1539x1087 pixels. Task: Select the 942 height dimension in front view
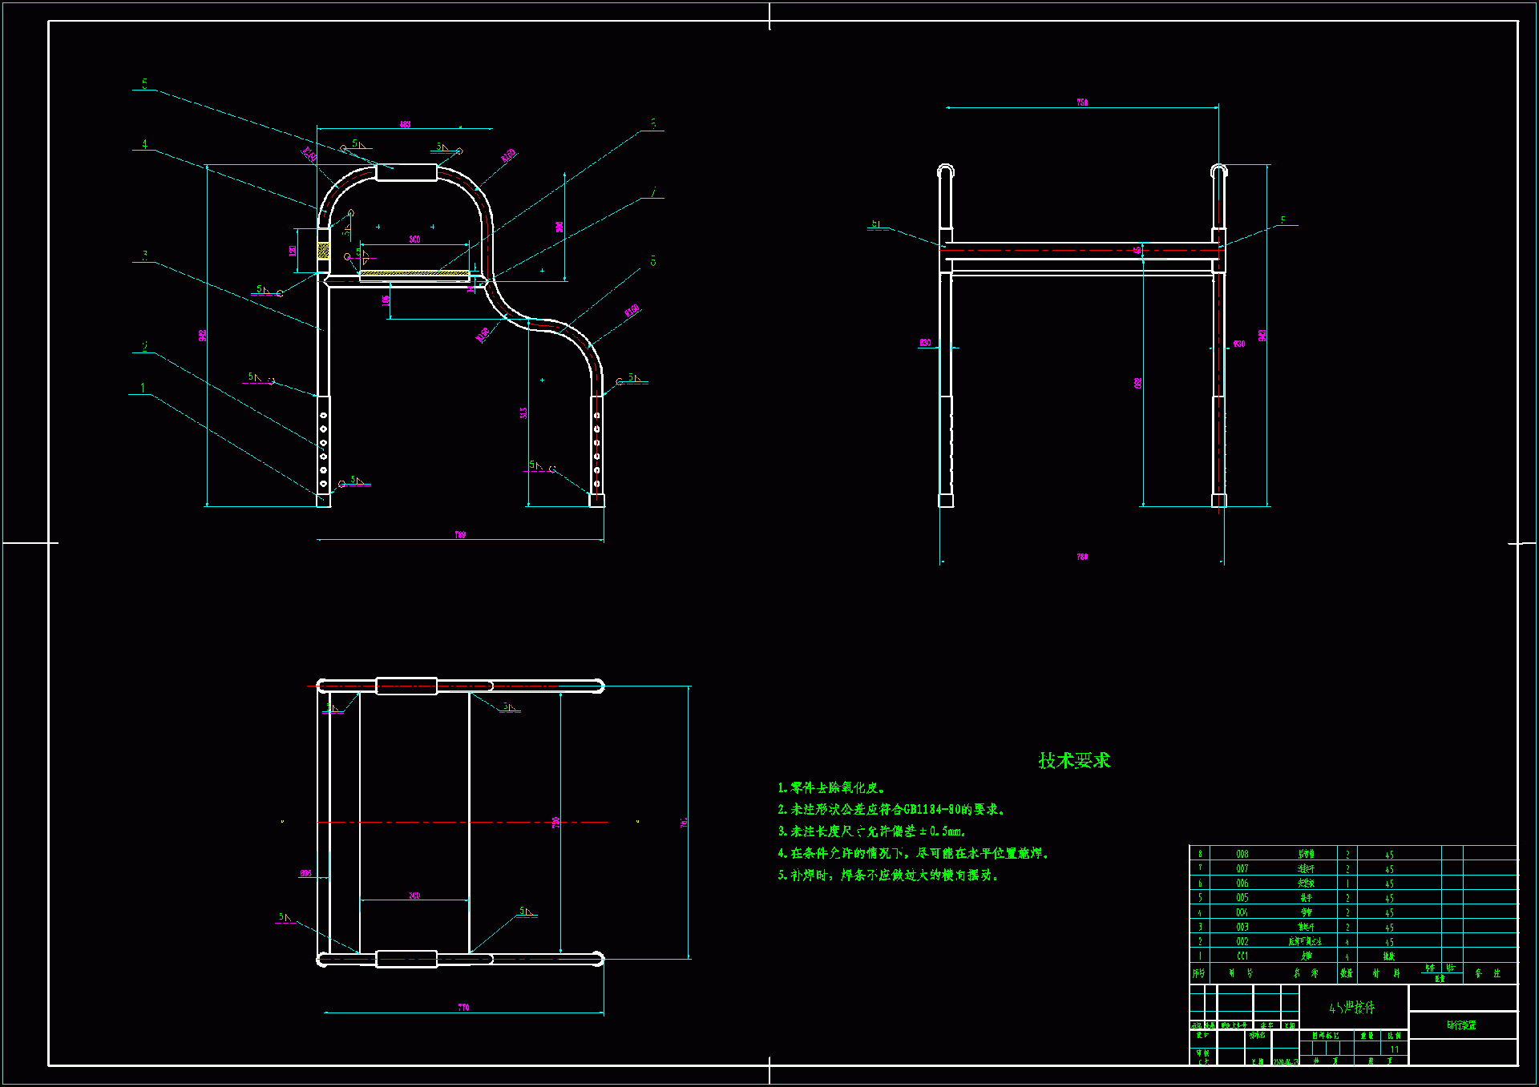click(203, 335)
